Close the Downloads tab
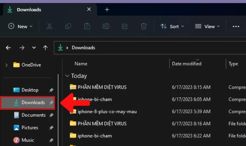Viewport: 246px width, 146px height. coord(89,9)
